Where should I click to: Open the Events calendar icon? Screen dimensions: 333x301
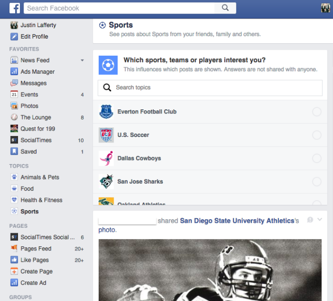(x=14, y=94)
